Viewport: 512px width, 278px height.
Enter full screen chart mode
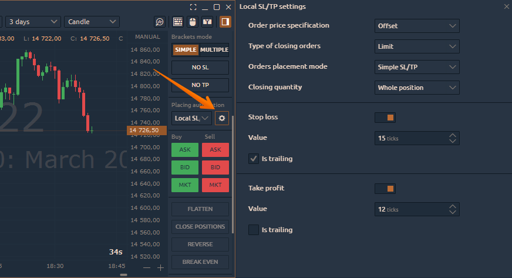(194, 7)
